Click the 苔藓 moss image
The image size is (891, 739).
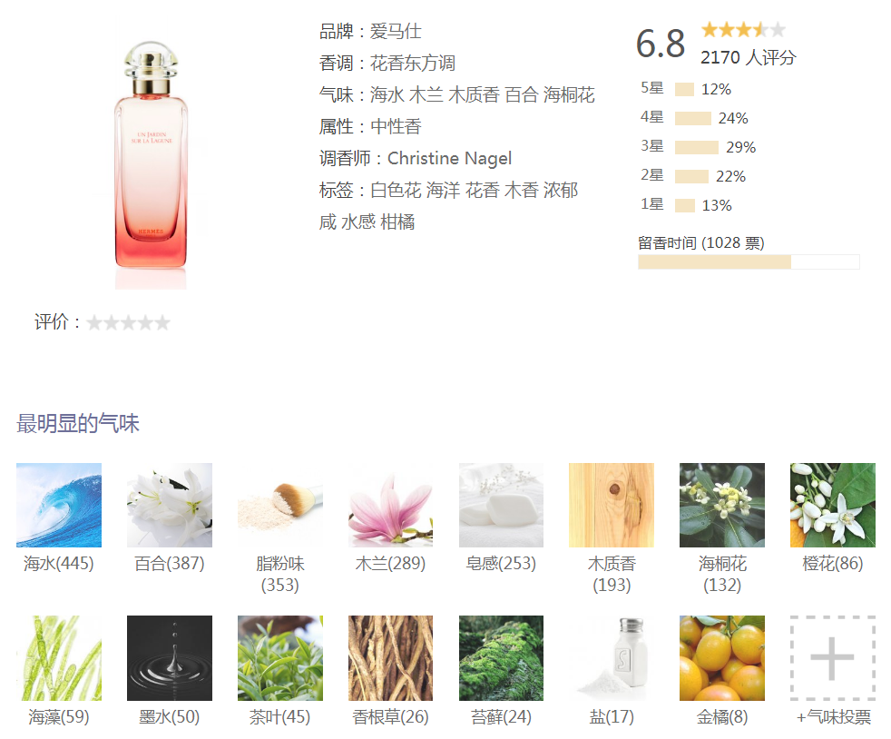pos(501,657)
